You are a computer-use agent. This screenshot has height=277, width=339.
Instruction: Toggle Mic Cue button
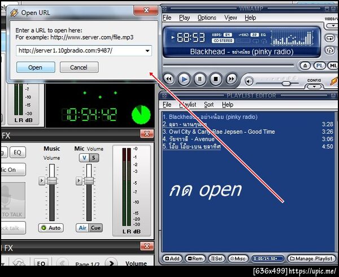pos(96,228)
